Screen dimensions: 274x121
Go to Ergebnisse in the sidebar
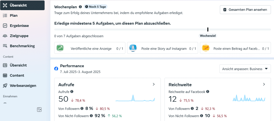click(19, 26)
